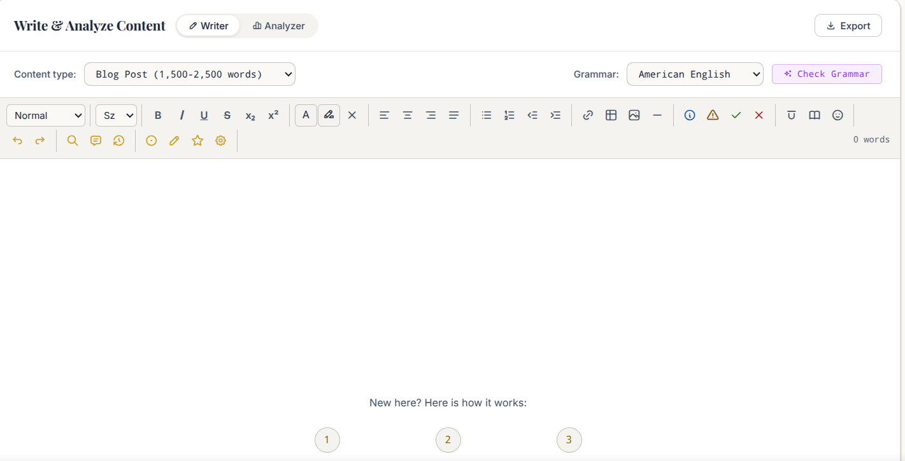
Task: Toggle strikethrough formatting
Action: point(227,115)
